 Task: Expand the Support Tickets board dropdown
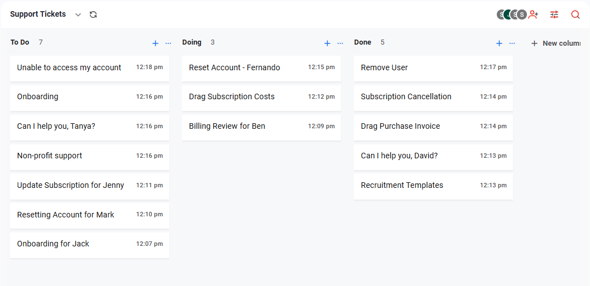pos(78,14)
